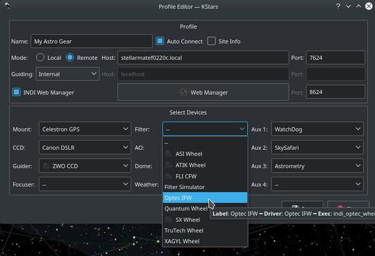Enable the Site Info checkbox
The image size is (375, 256).
[212, 41]
